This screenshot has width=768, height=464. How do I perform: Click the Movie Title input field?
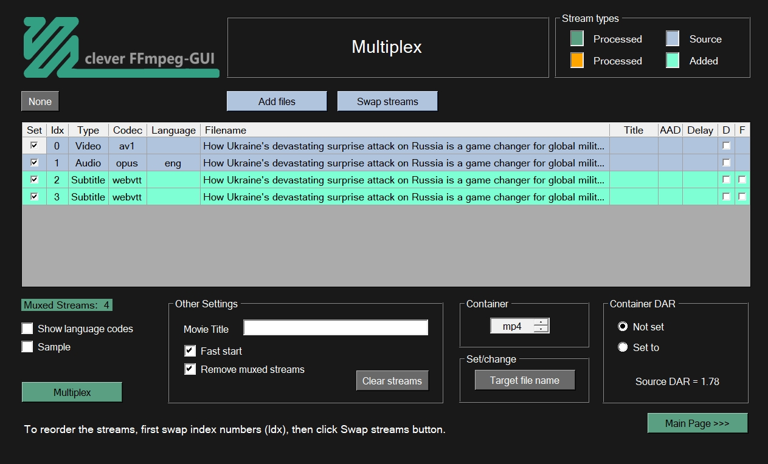click(336, 328)
